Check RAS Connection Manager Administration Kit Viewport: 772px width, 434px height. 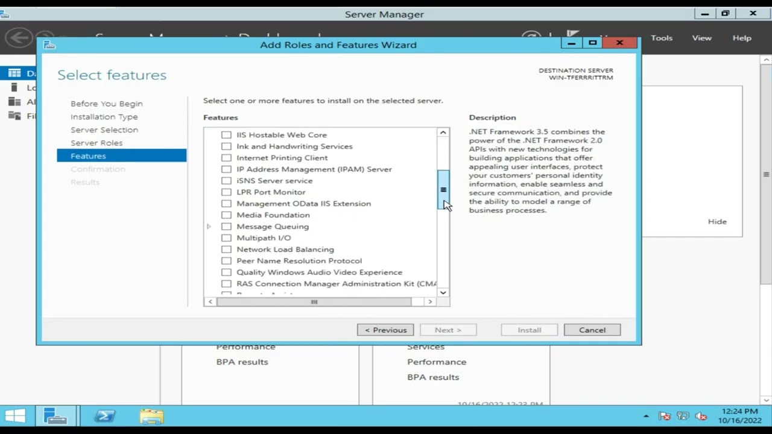coord(226,284)
